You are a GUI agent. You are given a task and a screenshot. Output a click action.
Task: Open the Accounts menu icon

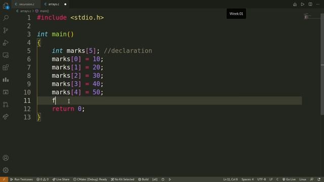(6, 158)
